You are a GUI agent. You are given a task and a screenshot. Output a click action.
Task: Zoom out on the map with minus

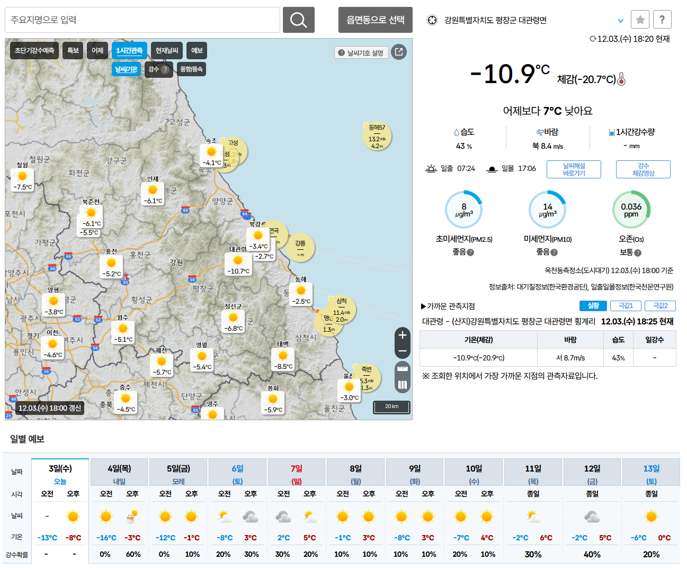(x=403, y=351)
